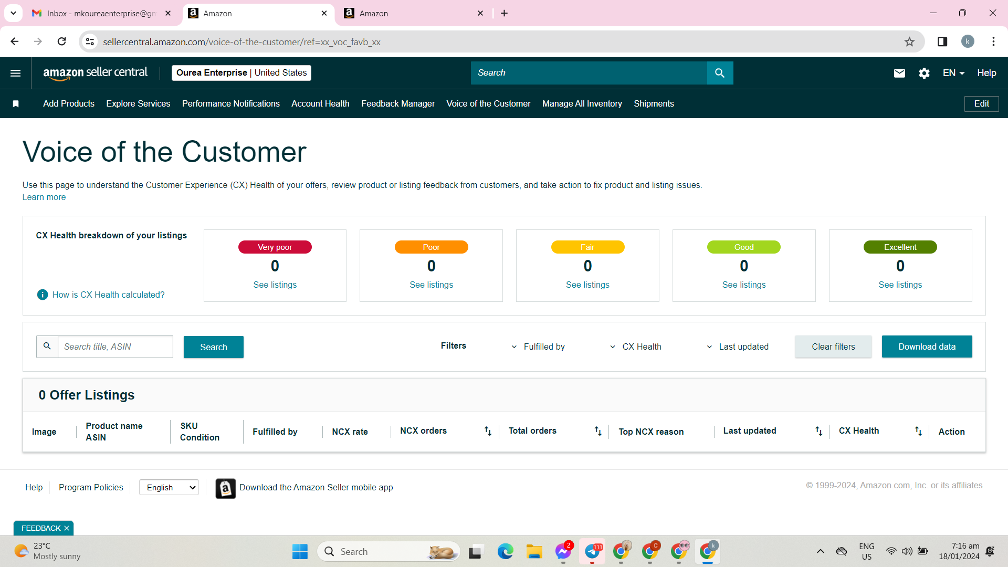Sort by Total orders arrows

[598, 431]
